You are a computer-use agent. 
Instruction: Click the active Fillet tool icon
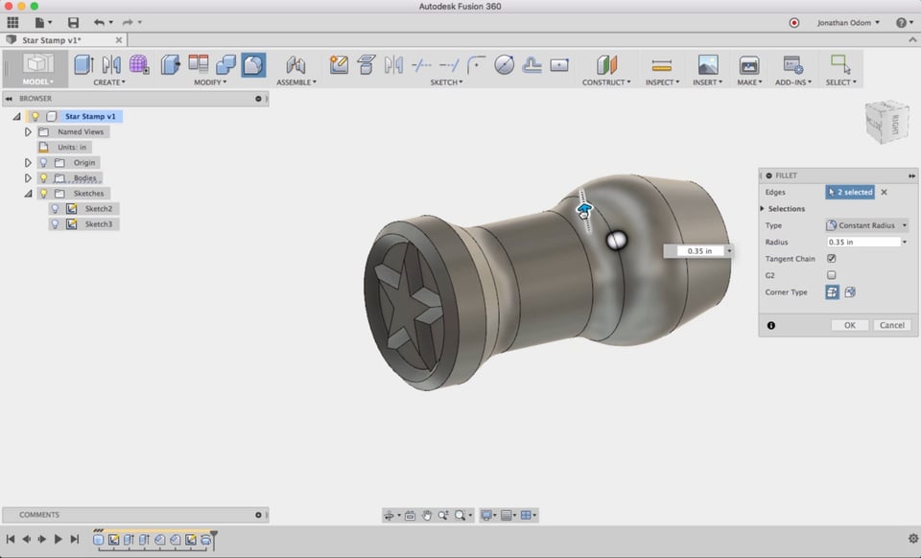(x=253, y=64)
